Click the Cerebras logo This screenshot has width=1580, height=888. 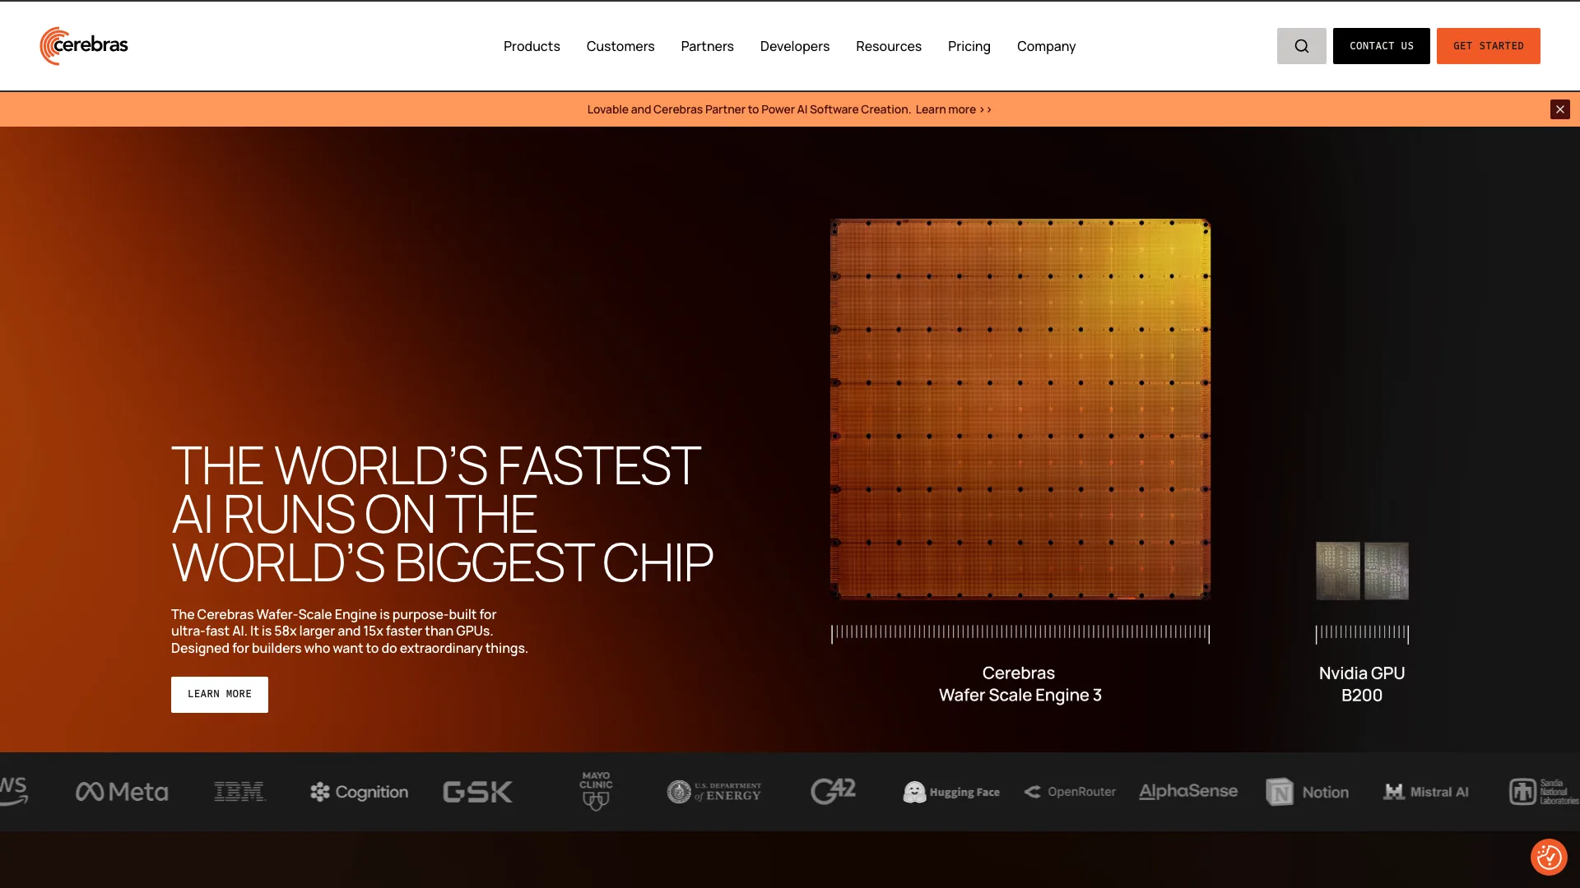point(84,46)
